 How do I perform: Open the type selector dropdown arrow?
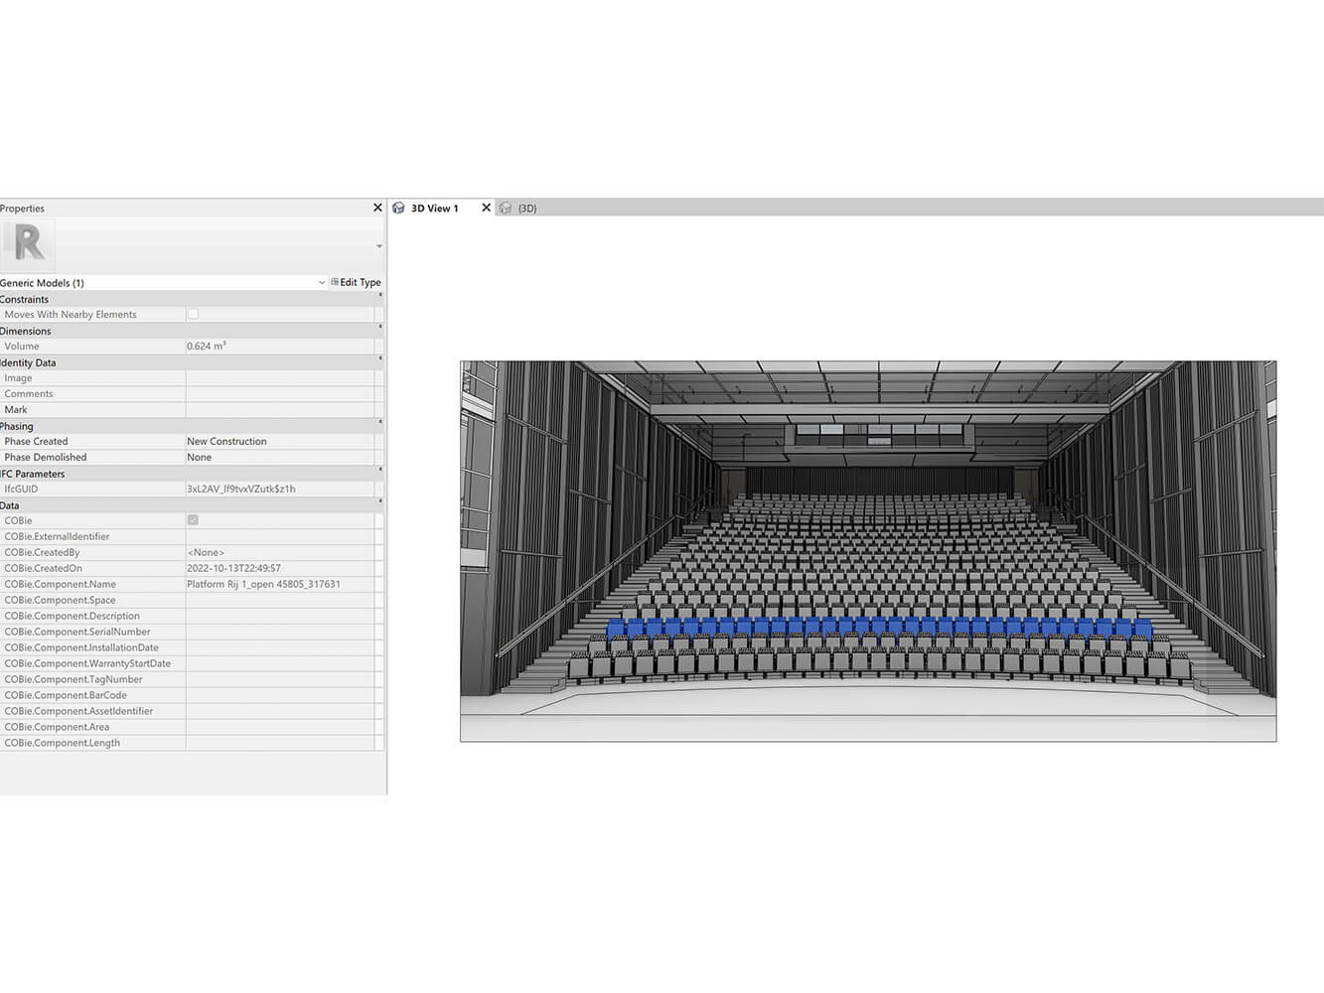click(378, 246)
